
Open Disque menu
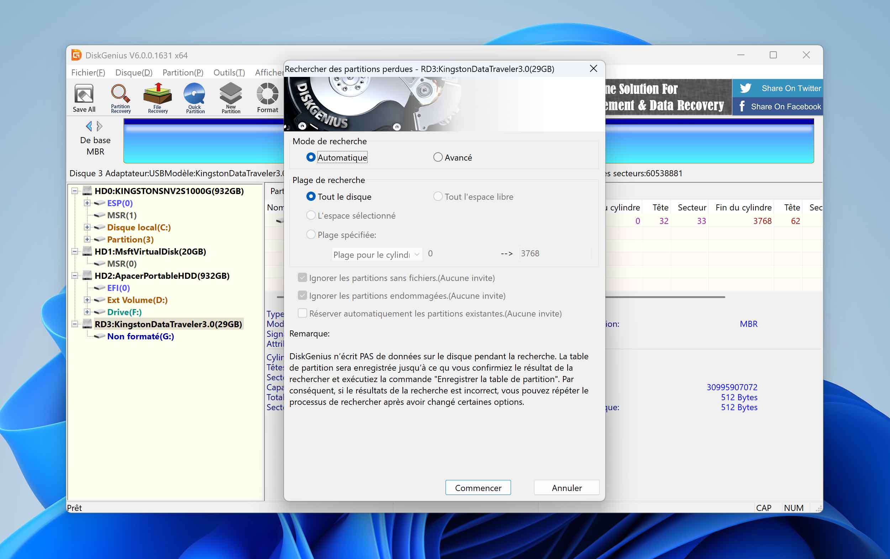pyautogui.click(x=134, y=73)
